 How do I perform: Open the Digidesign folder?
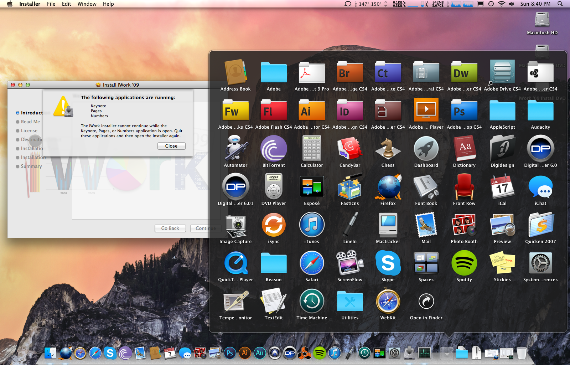pos(502,148)
